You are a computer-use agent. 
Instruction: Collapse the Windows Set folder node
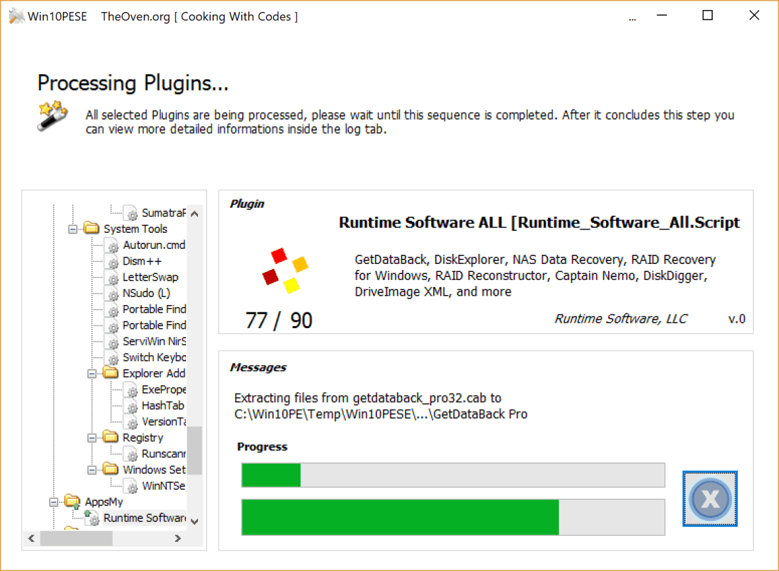pos(92,470)
